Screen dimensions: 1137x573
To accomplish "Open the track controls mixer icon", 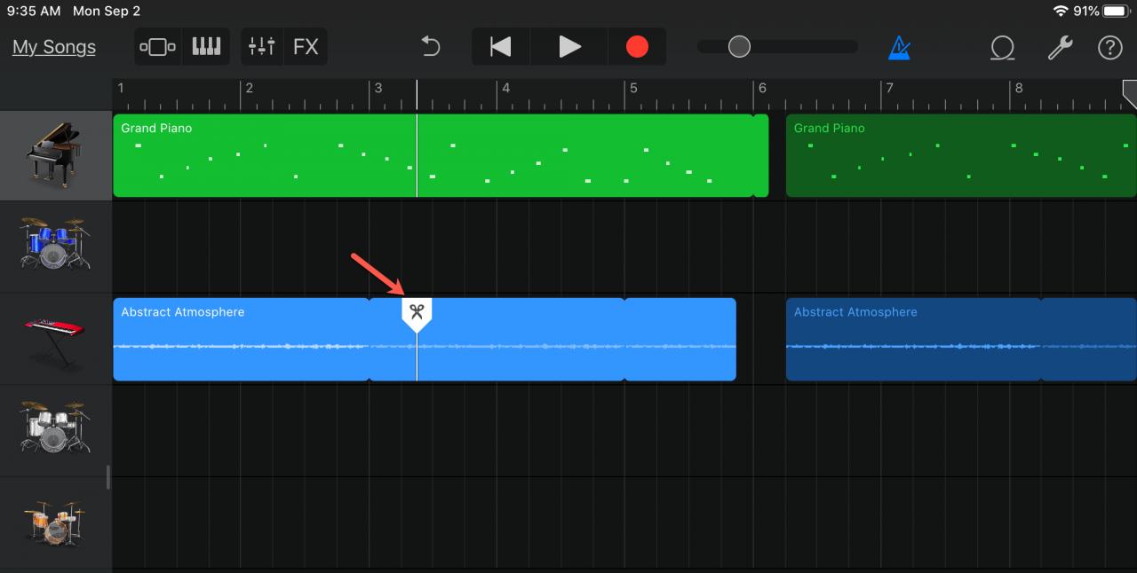I will [262, 46].
